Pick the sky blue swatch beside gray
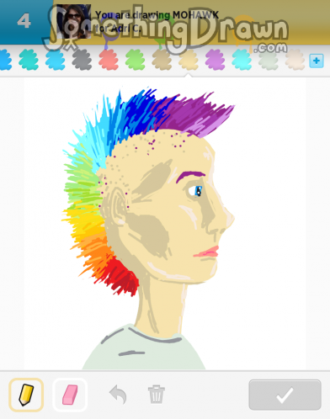 (x=55, y=60)
